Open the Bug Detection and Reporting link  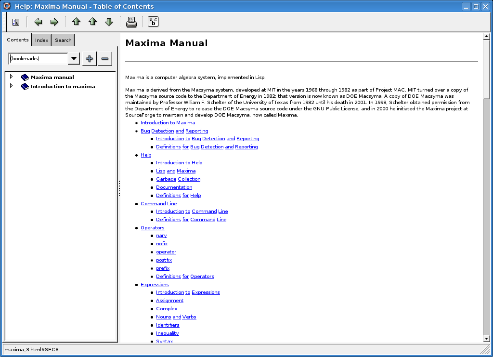coord(174,131)
